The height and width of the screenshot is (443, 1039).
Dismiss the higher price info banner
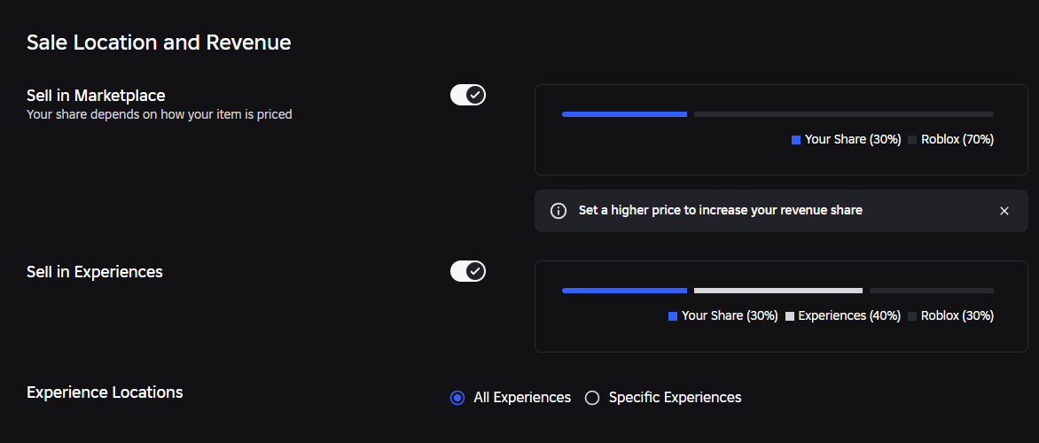point(1004,211)
